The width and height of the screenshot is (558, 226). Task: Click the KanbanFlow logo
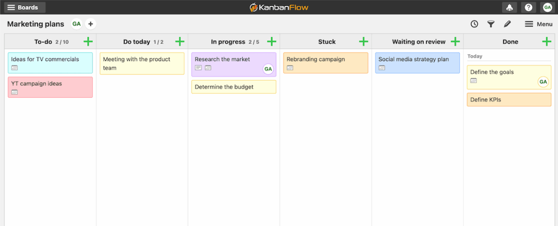(278, 7)
